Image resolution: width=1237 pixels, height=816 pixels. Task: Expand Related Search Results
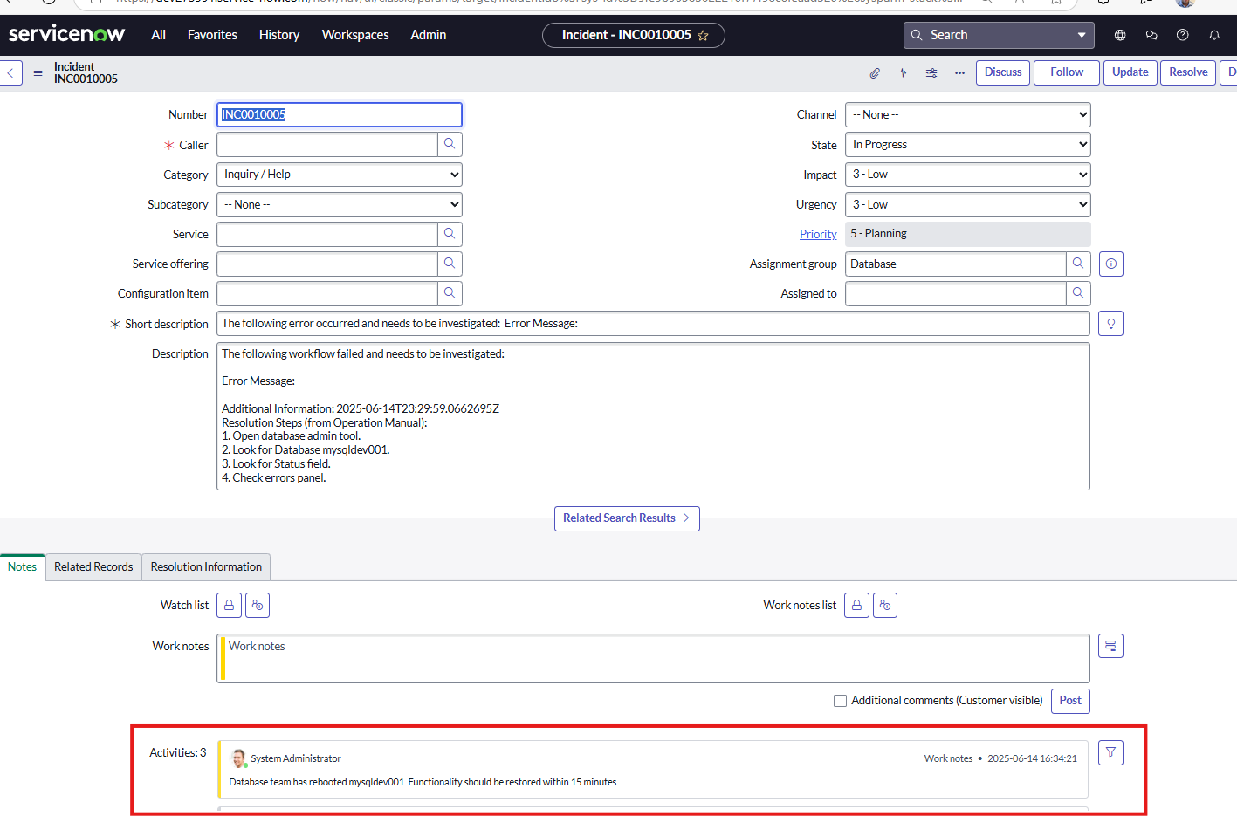(627, 518)
